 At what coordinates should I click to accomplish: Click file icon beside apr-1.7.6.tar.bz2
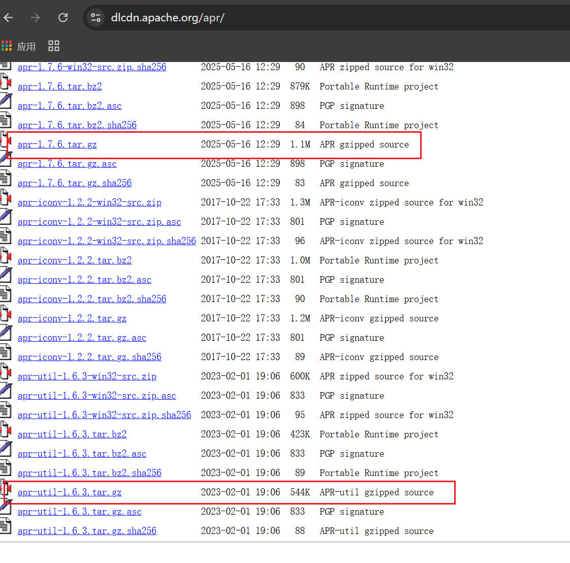point(6,81)
